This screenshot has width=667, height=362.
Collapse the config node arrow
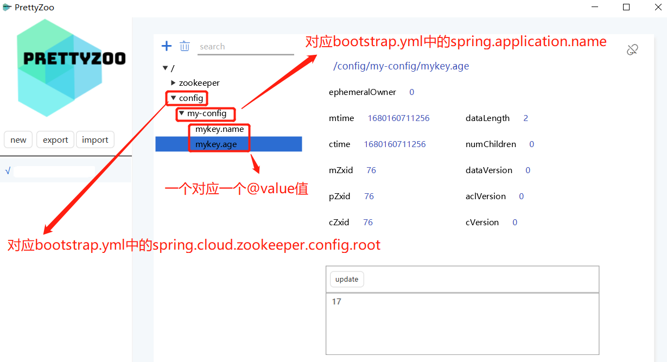tap(173, 98)
